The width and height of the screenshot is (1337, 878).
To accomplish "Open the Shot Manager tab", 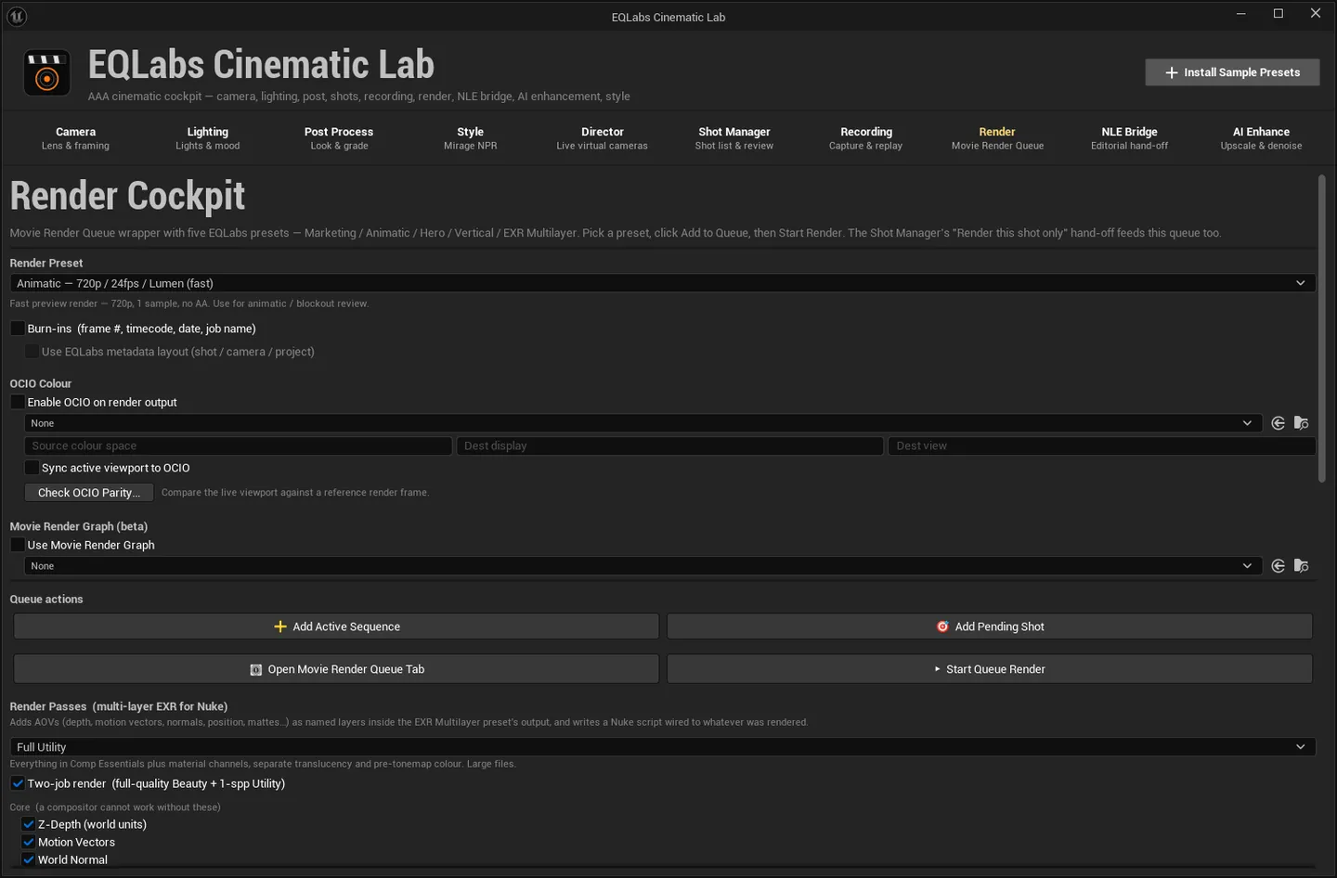I will [733, 138].
